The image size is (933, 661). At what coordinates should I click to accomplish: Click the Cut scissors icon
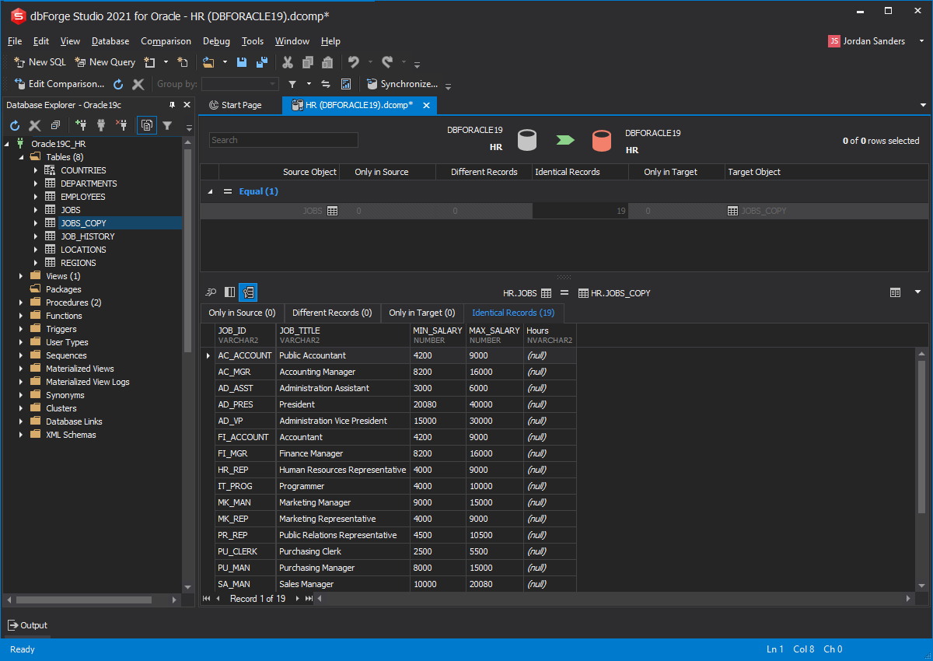coord(287,62)
